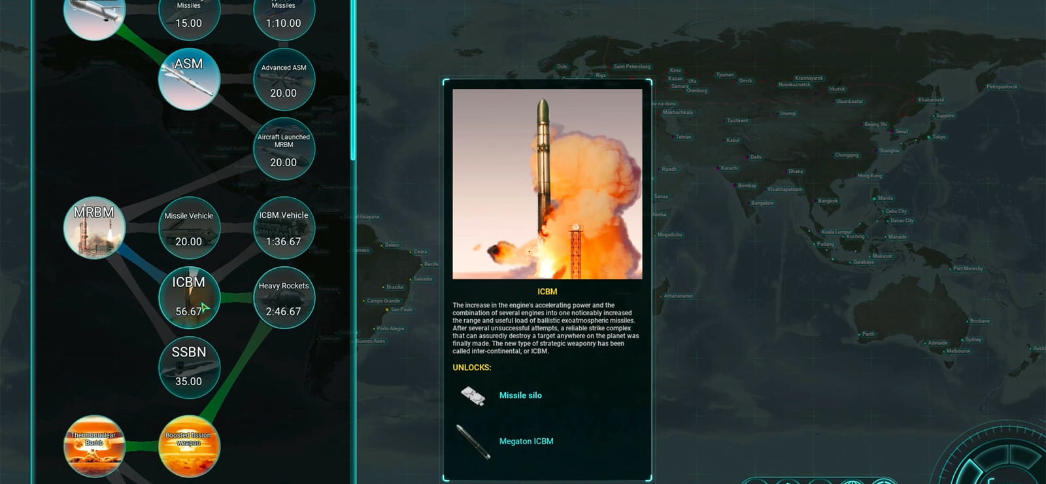
Task: Click the research tree vertical scrollbar
Action: (x=353, y=80)
